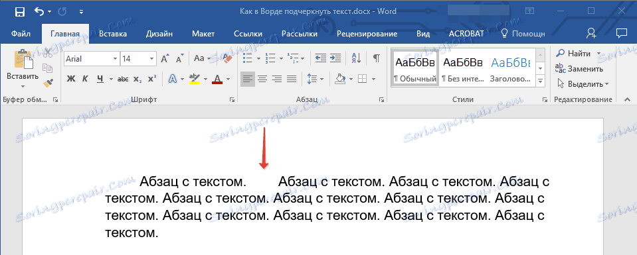This screenshot has width=637, height=255.
Task: Toggle bold with the Ж button
Action: click(71, 79)
